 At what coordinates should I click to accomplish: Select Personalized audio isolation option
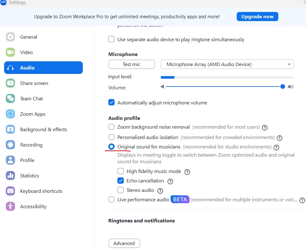[x=111, y=137]
